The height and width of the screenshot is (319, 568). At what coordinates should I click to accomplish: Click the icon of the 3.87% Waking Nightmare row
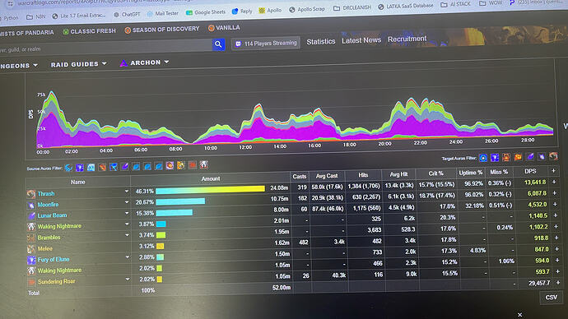pyautogui.click(x=31, y=227)
